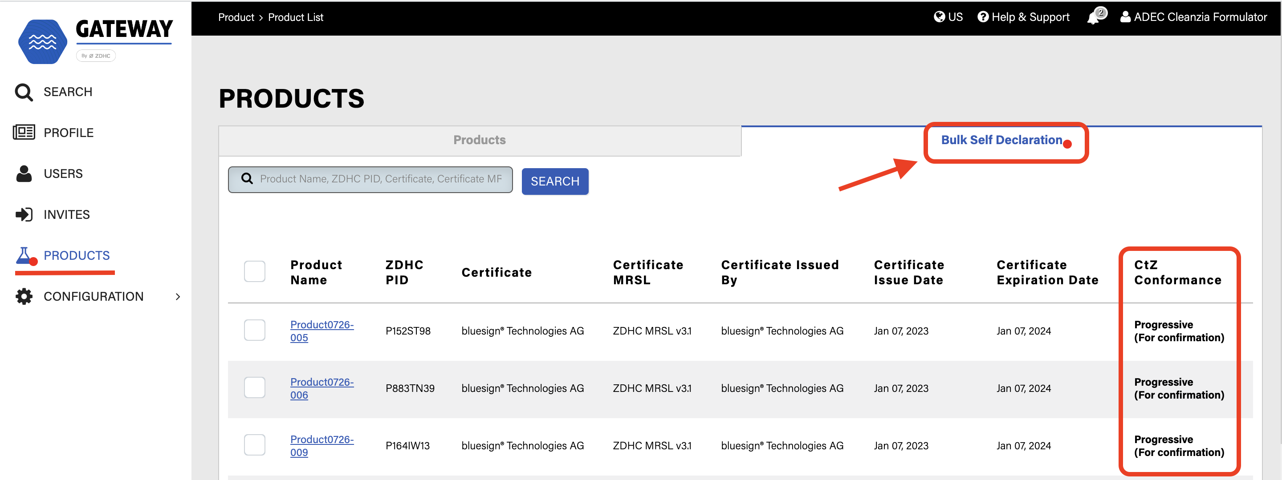This screenshot has width=1282, height=480.
Task: Click the Certificate Issued By column header
Action: tap(780, 272)
